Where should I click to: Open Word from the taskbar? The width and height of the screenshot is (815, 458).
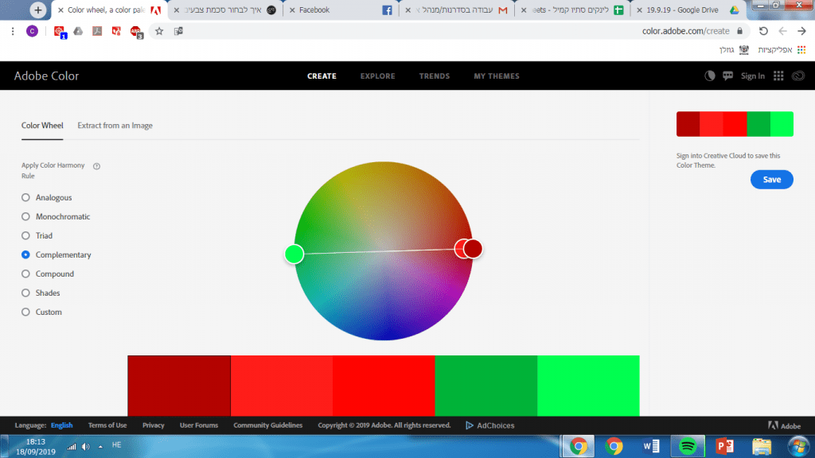coord(650,446)
